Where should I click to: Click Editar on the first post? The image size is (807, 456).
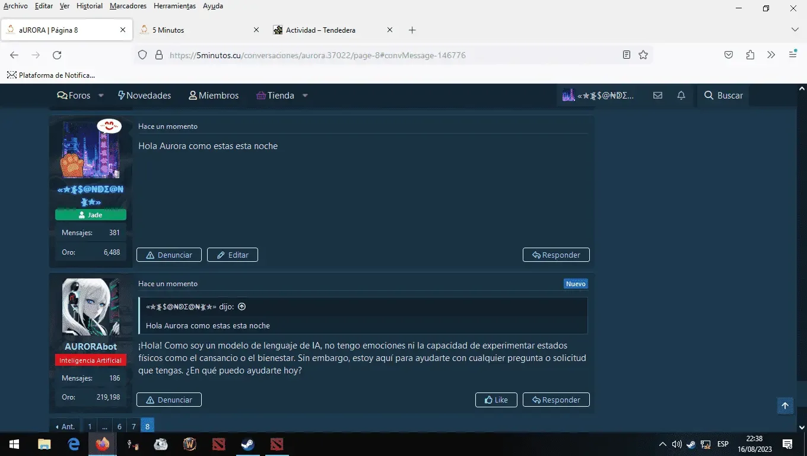click(233, 255)
